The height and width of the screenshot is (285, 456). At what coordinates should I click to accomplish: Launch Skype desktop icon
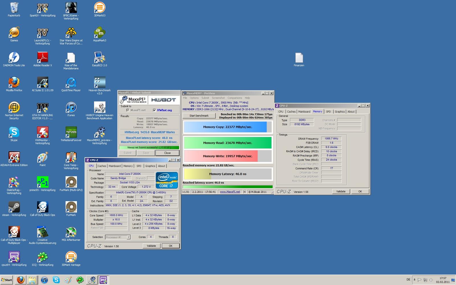[14, 134]
